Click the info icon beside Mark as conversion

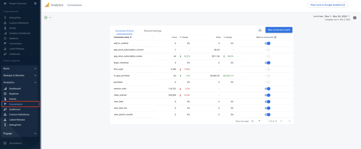coord(275,37)
